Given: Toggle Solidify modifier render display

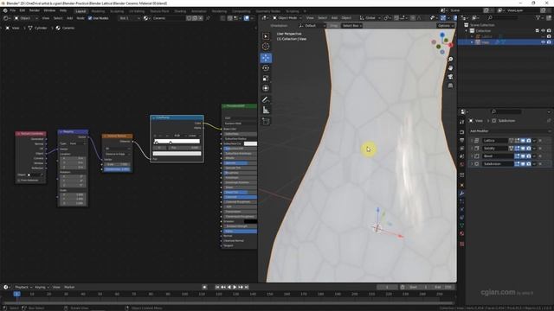Looking at the screenshot, I should pos(529,148).
